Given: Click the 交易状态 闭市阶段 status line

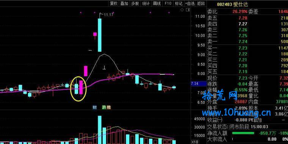Looking at the screenshot, I should pyautogui.click(x=238, y=126).
